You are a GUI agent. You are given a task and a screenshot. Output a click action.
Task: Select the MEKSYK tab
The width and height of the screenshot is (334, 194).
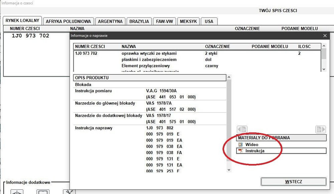coord(188,21)
